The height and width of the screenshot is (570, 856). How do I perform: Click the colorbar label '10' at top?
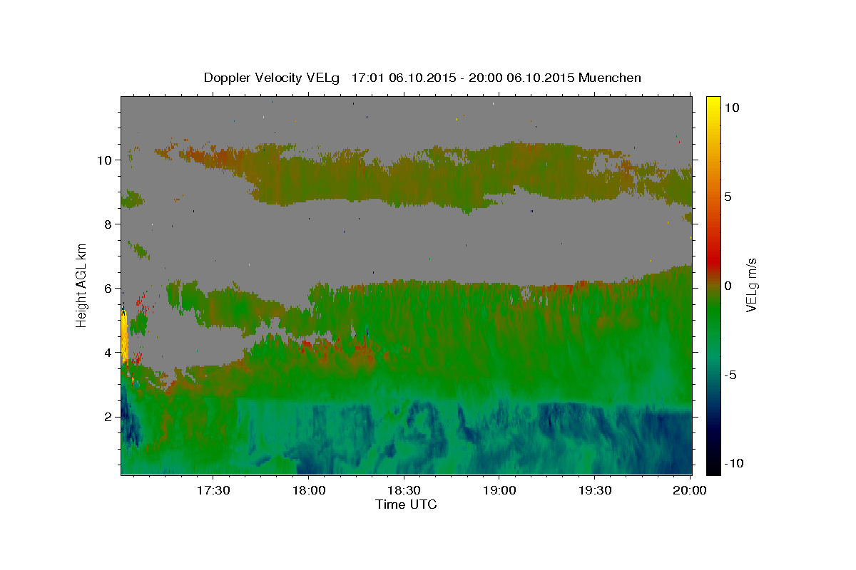(731, 107)
